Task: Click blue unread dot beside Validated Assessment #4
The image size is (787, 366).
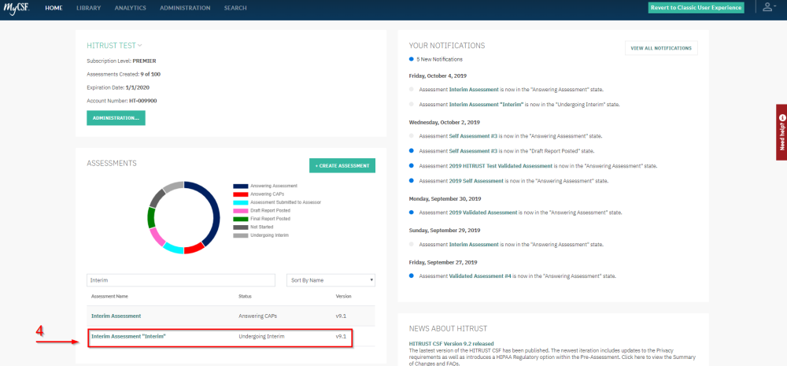Action: click(412, 275)
